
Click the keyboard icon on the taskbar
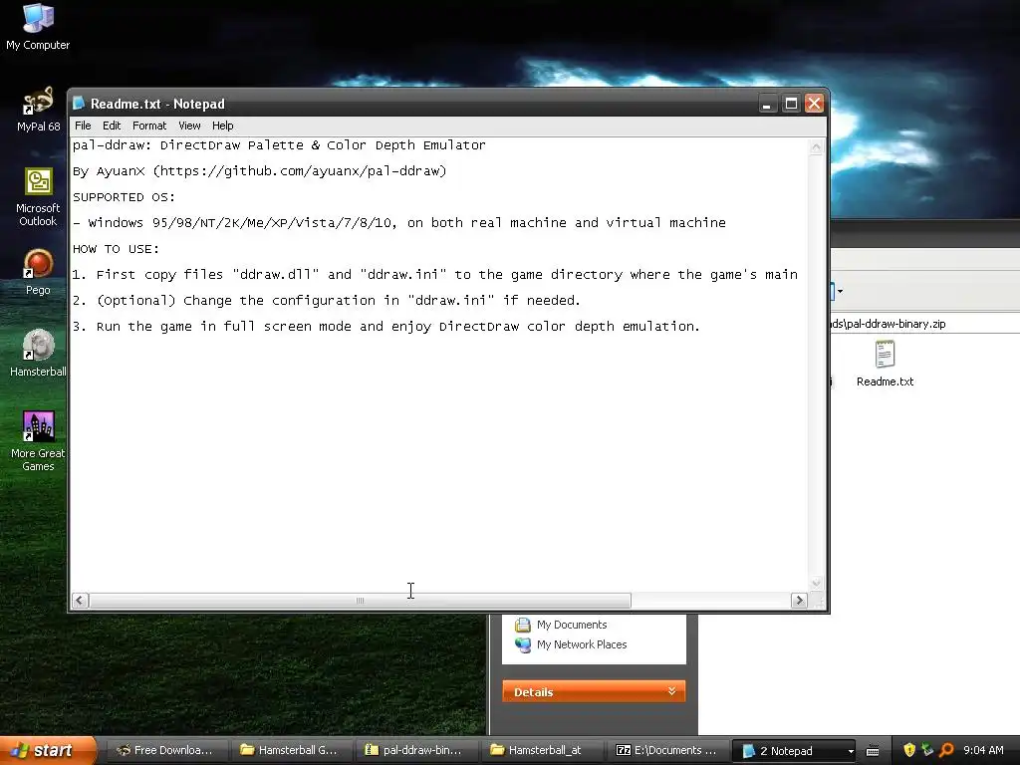coord(873,751)
